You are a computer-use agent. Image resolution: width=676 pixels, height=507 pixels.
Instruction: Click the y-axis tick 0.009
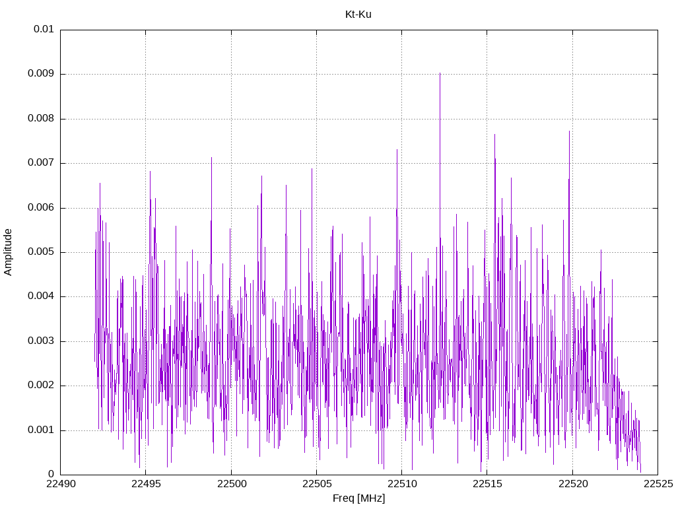click(x=41, y=73)
